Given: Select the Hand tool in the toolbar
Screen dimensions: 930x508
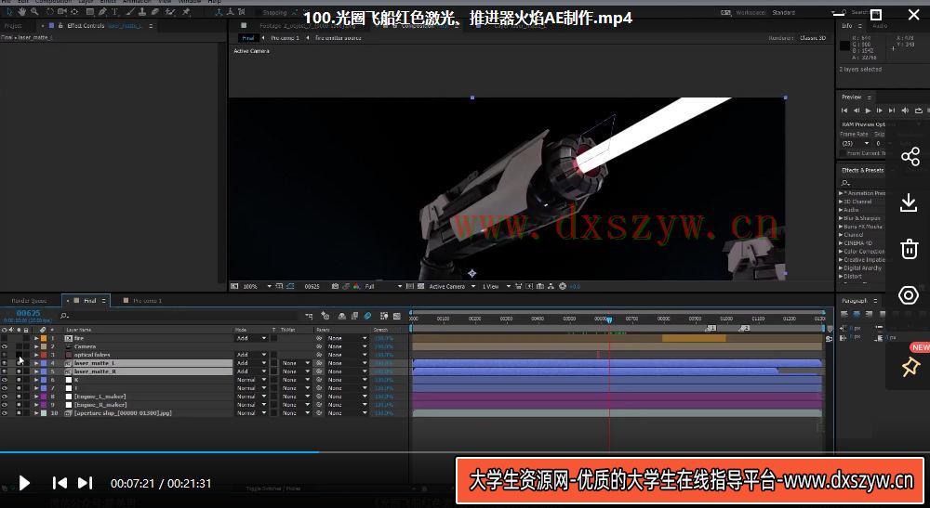Looking at the screenshot, I should pos(22,11).
